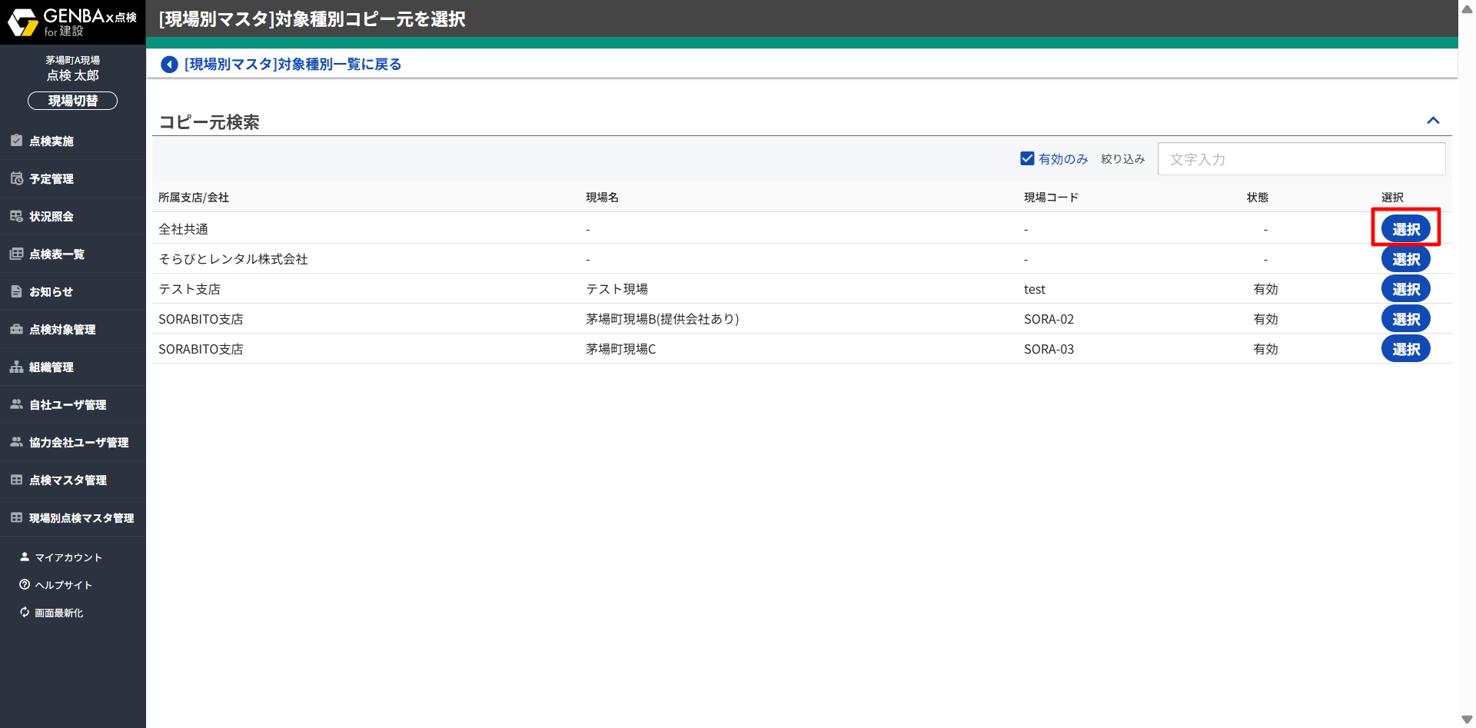Open 点検マスタ管理 in the sidebar
The width and height of the screenshot is (1476, 728).
[x=68, y=480]
